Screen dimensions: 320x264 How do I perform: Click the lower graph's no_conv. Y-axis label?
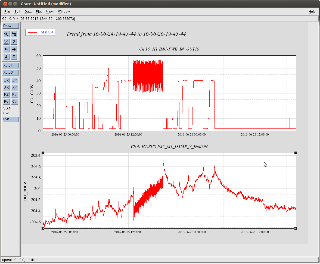(x=25, y=191)
